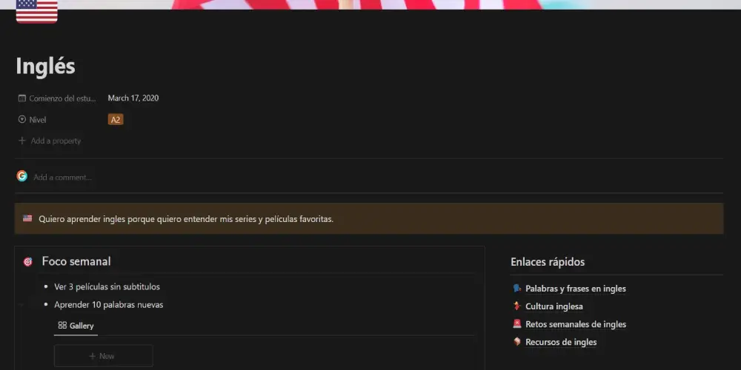Click the target icon beside Foco semanal
Viewport: 741px width, 370px height.
[28, 262]
